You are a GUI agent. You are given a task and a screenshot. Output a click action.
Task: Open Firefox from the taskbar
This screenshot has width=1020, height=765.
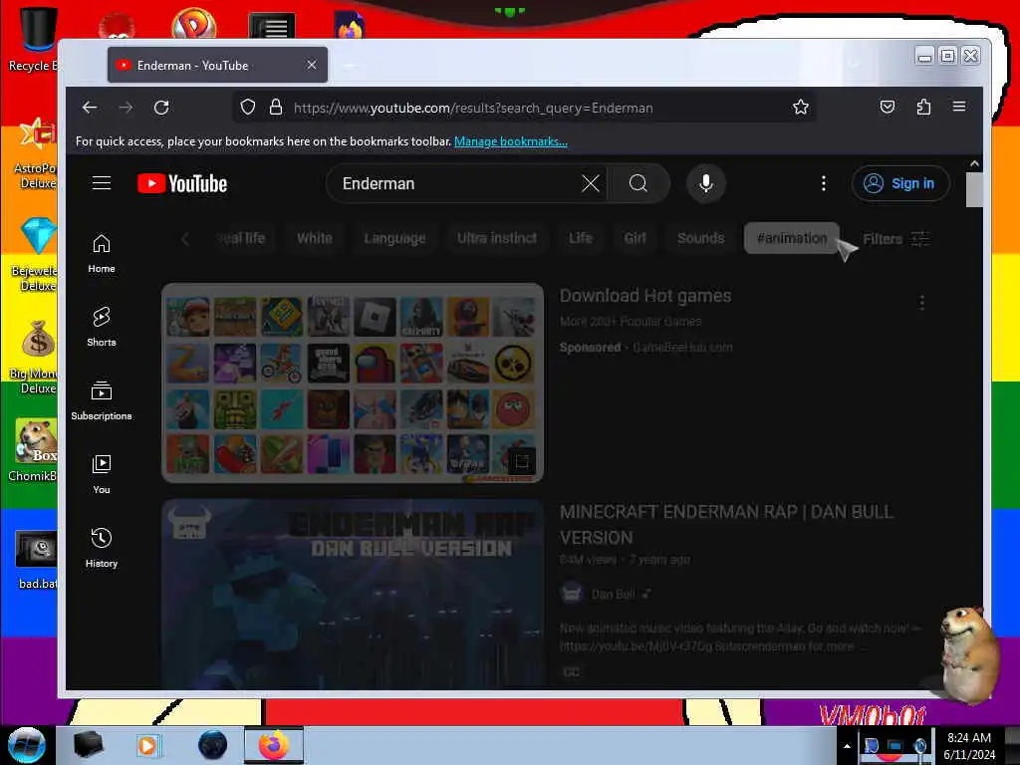[x=274, y=745]
